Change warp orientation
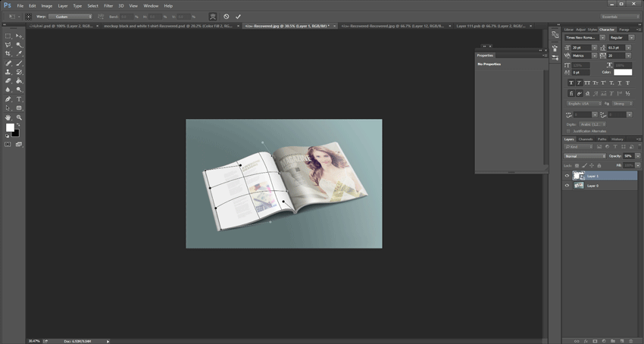 click(x=101, y=17)
